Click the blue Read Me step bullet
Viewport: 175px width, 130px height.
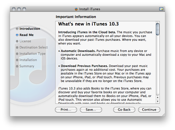pyautogui.click(x=17, y=35)
